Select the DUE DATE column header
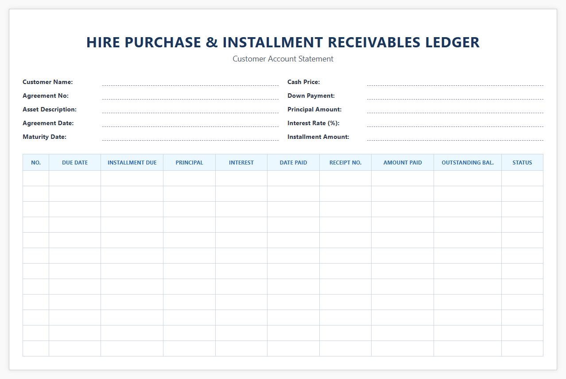566x379 pixels. tap(75, 162)
